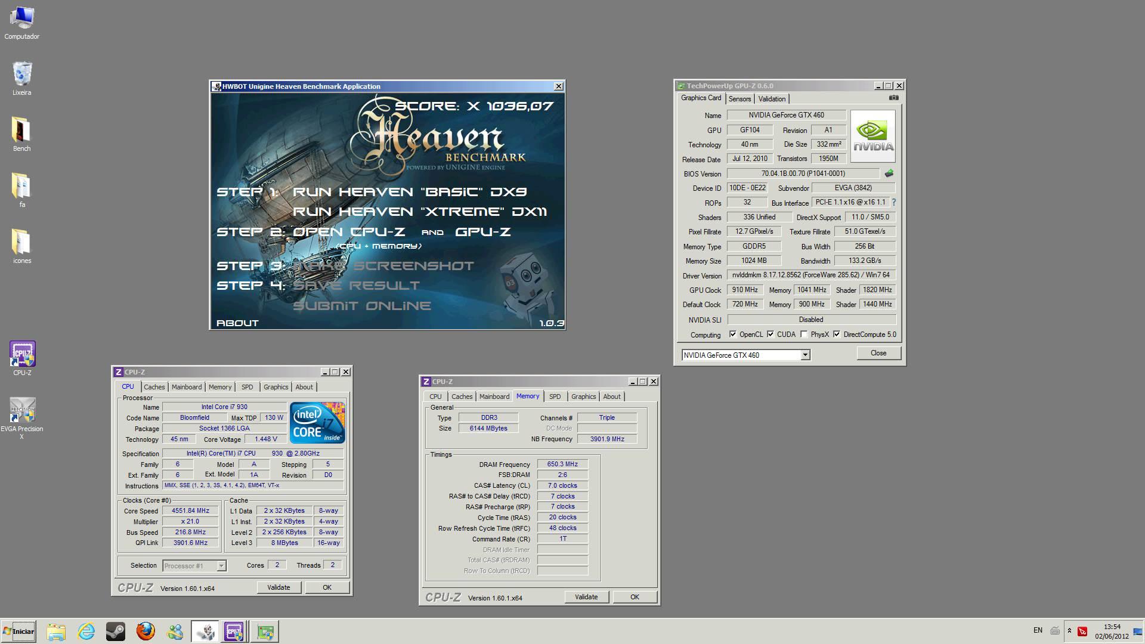Switch to GPU-Z taskbar item
1145x644 pixels.
coord(265,631)
